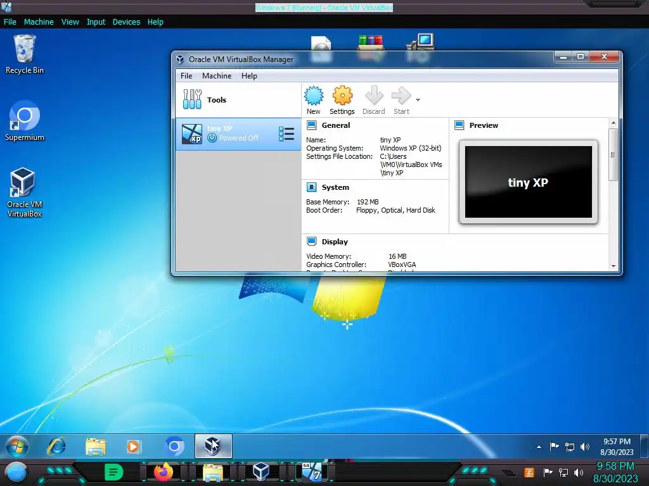The width and height of the screenshot is (649, 486).
Task: Click VirtualBox cube on host taskbar
Action: (261, 472)
